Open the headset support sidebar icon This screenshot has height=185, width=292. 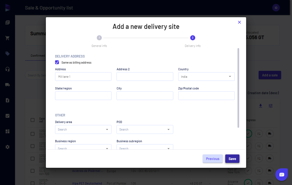pyautogui.click(x=8, y=69)
